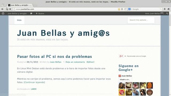The width and height of the screenshot is (171, 96).
Task: Click the admin bar search magnifier
Action: 167,14
